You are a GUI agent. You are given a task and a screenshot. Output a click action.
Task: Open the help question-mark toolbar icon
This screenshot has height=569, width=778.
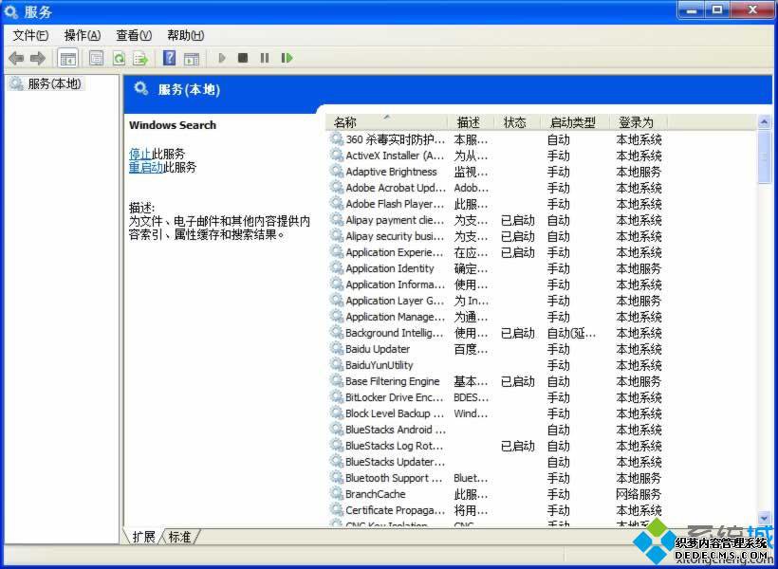click(x=169, y=58)
